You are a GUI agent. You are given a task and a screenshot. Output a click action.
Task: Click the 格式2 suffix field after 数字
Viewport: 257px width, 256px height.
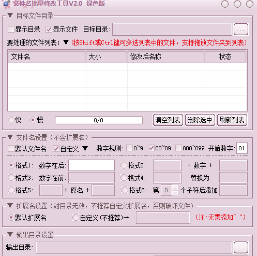233,165
